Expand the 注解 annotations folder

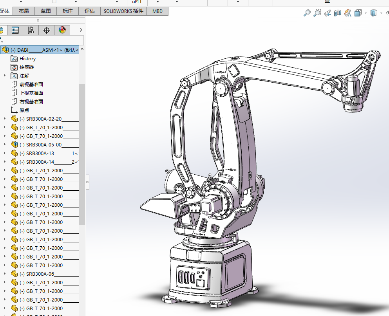click(x=5, y=76)
